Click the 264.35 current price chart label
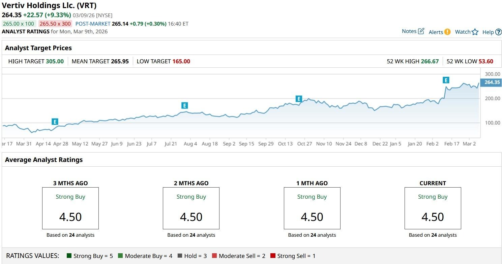Viewport: 502px width, 264px height. click(492, 82)
